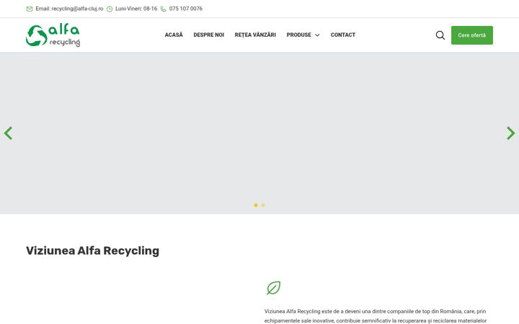Open the Despre Noi menu item

point(209,35)
